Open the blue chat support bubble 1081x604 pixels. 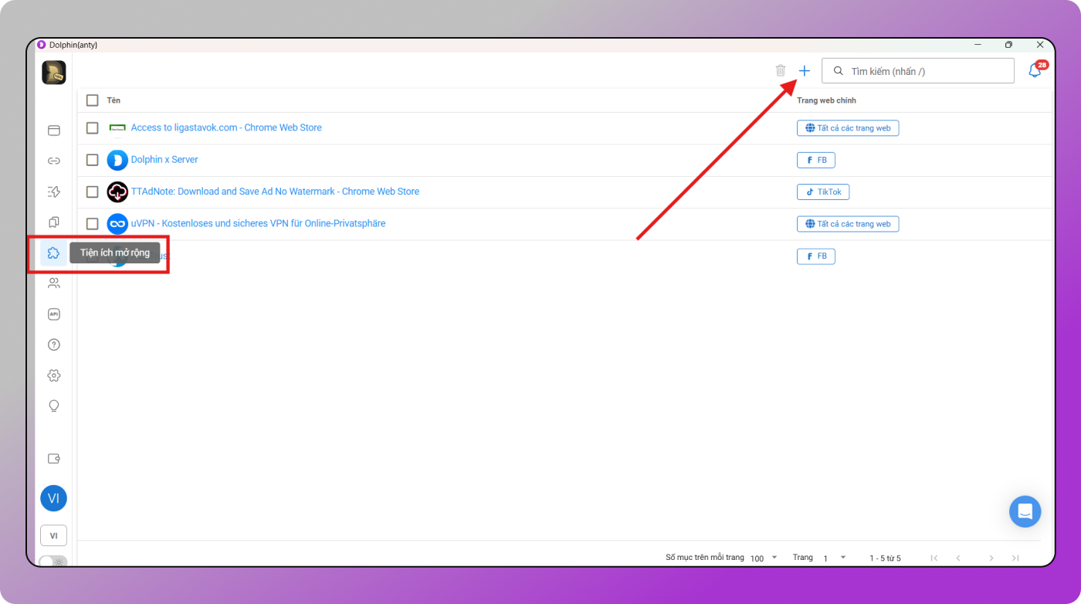[1025, 511]
